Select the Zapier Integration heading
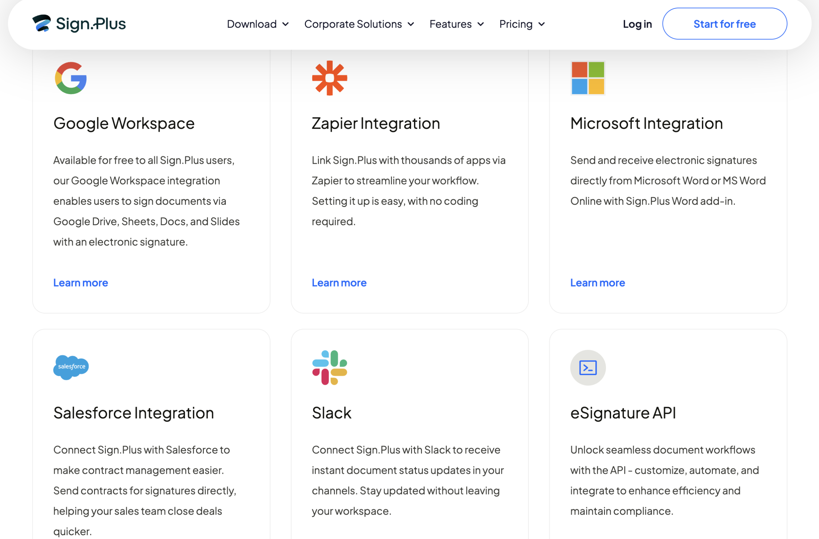This screenshot has width=819, height=539. tap(376, 123)
